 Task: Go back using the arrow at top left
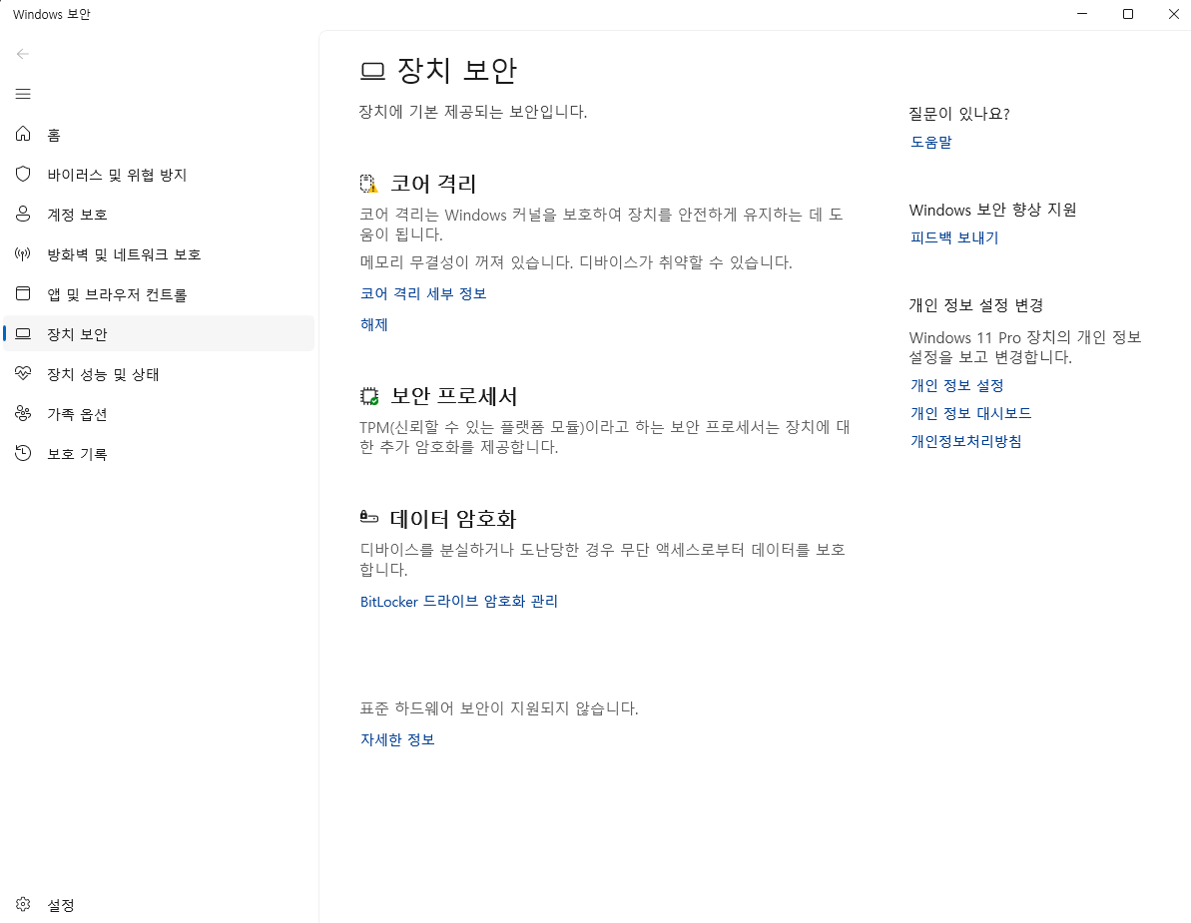click(x=22, y=54)
